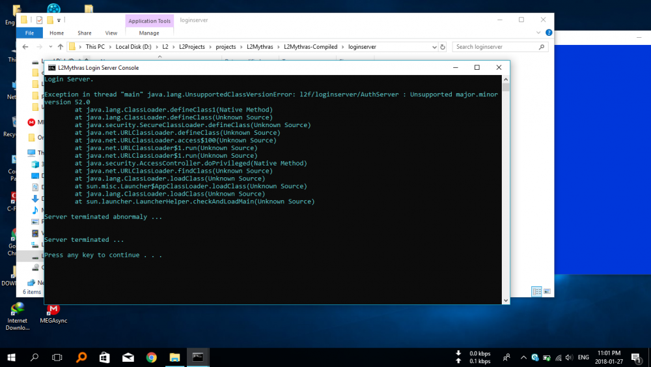The width and height of the screenshot is (651, 367).
Task: Open the Mail app from taskbar
Action: [x=128, y=357]
